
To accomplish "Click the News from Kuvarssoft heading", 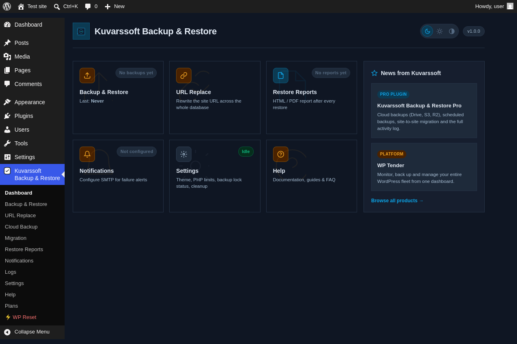I will [411, 73].
